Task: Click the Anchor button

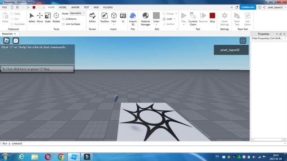Action: coord(169,24)
